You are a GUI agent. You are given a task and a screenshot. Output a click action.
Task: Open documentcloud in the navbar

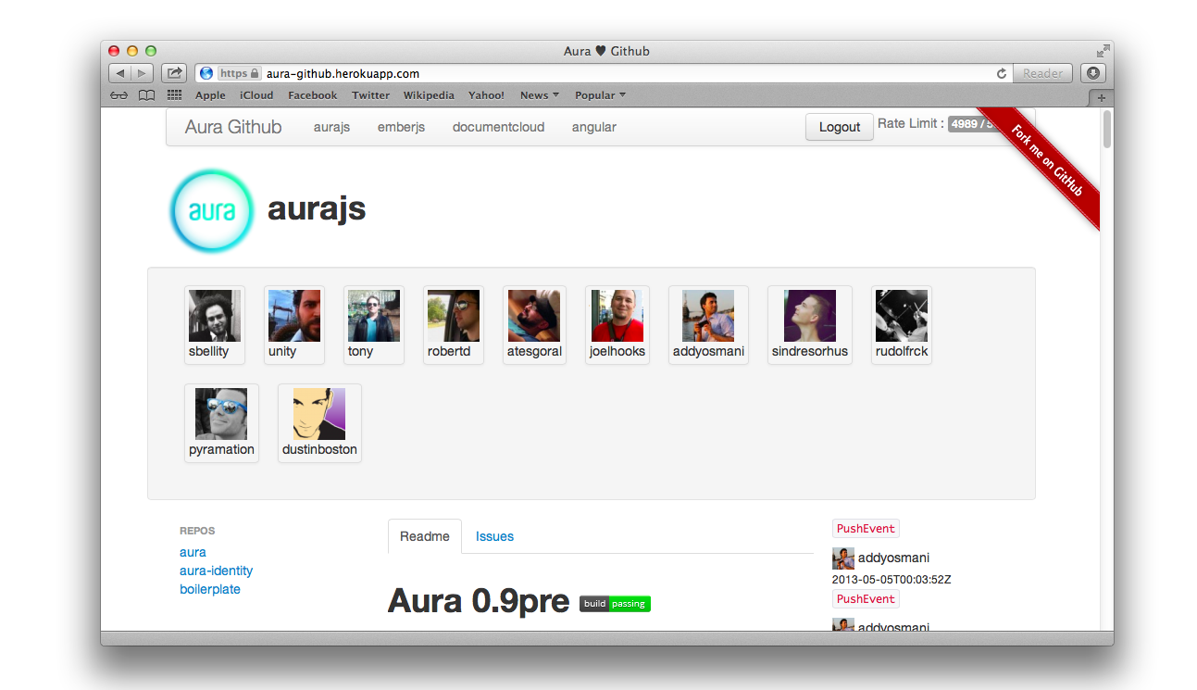point(498,127)
